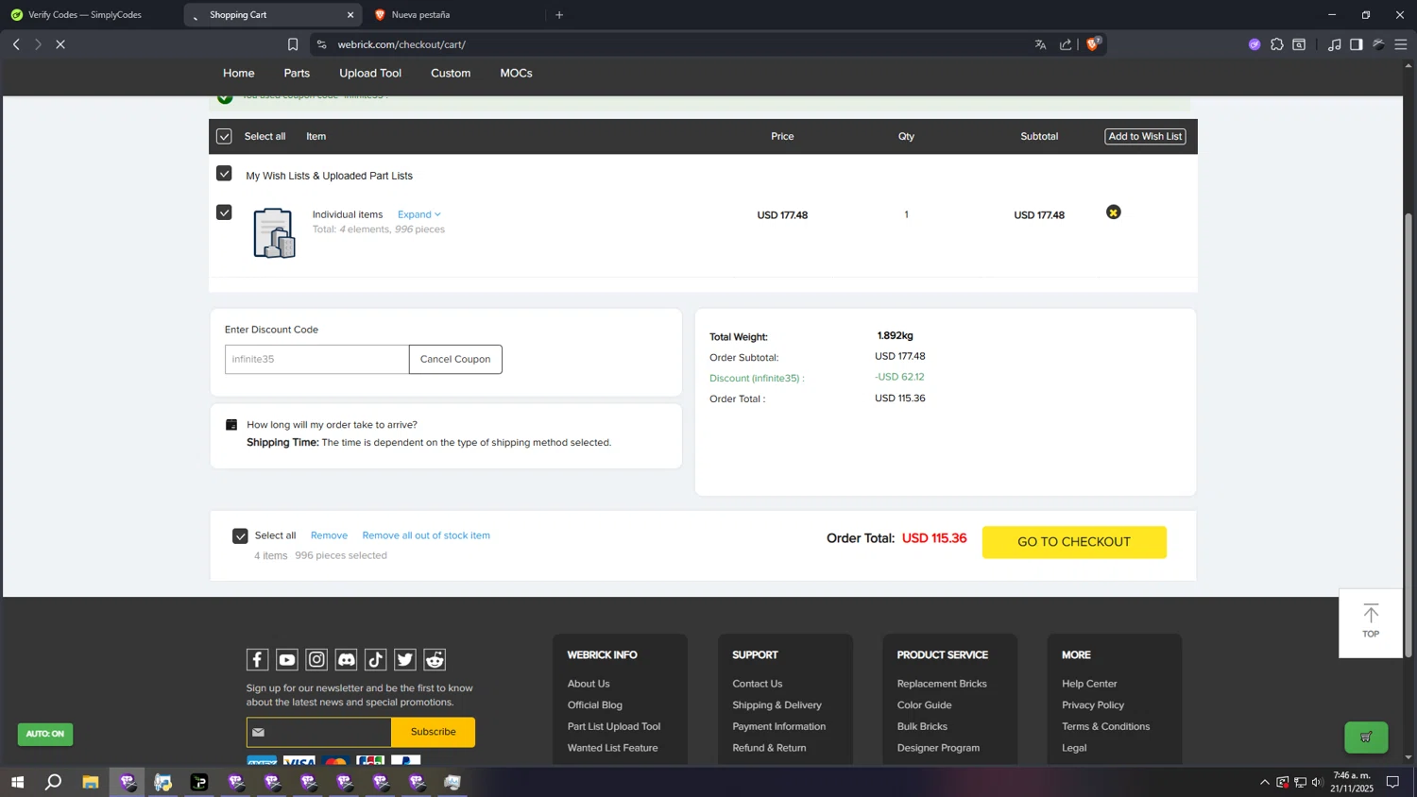Screen dimensions: 1417x797
Task: Open the music note playlist icon
Action: [x=1334, y=44]
